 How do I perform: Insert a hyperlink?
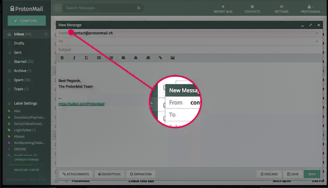160,58
